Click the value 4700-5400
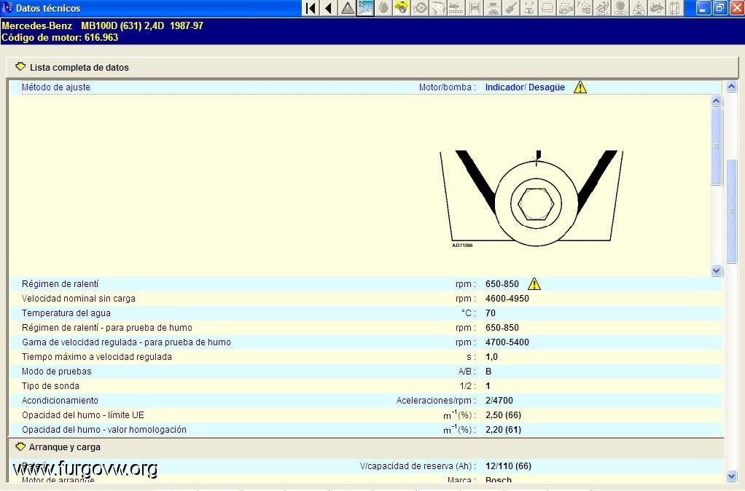This screenshot has width=745, height=491. (507, 342)
